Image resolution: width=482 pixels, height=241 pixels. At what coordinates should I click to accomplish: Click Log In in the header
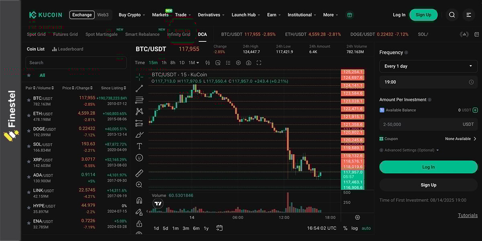pos(399,15)
